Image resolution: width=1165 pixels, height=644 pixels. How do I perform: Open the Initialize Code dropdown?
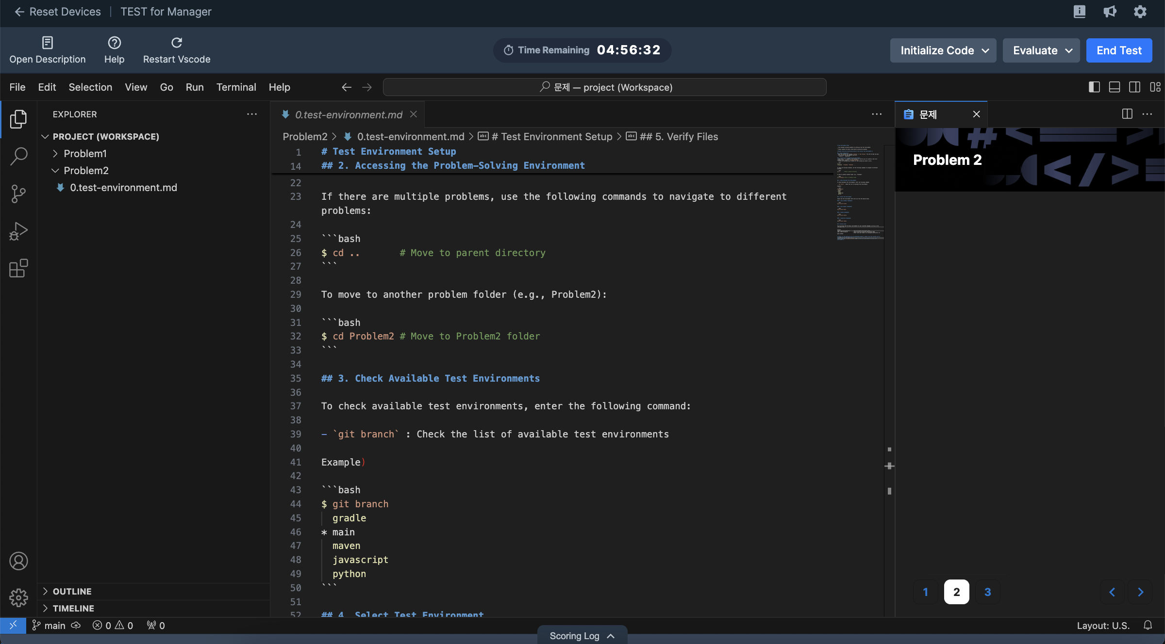click(943, 50)
